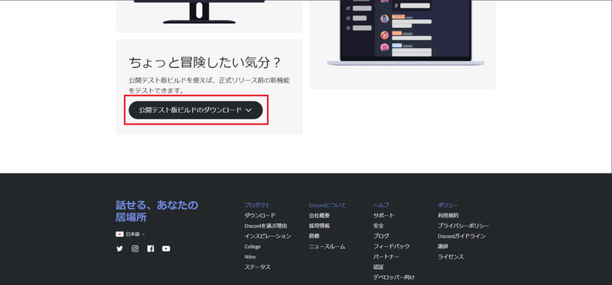Open the Nitro footer link
612x285 pixels.
point(250,257)
